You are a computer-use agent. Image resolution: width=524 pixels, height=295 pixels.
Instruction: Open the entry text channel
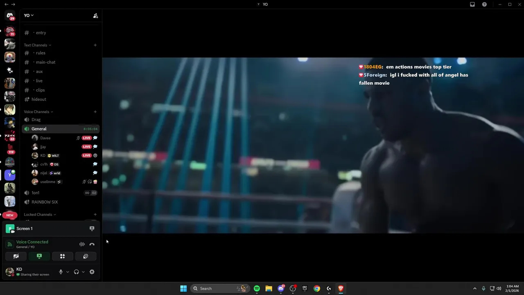61,33
